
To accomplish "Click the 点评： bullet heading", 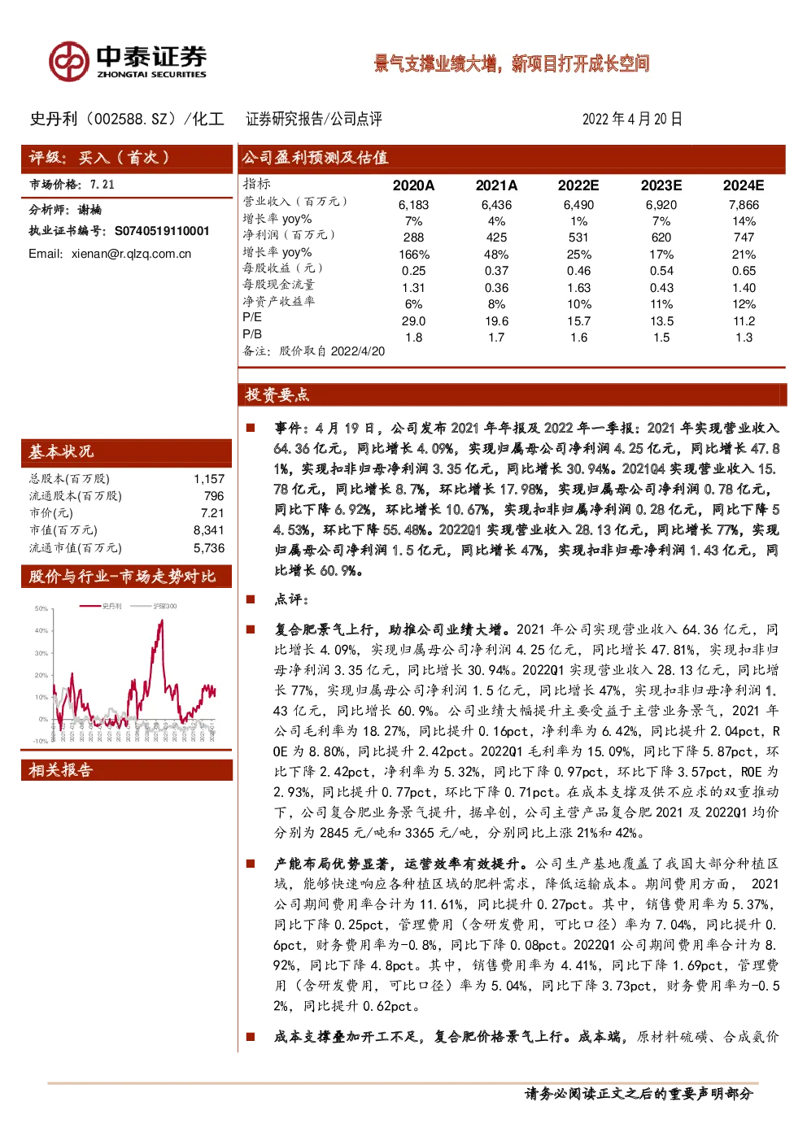I will point(291,599).
